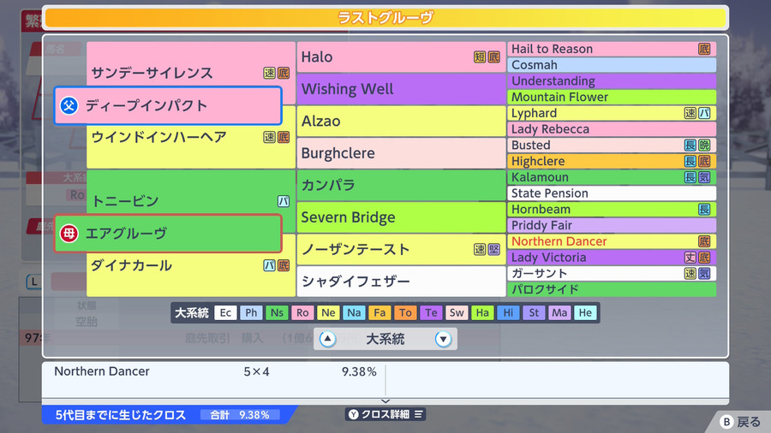Click State Pension ancestor row

click(x=612, y=193)
